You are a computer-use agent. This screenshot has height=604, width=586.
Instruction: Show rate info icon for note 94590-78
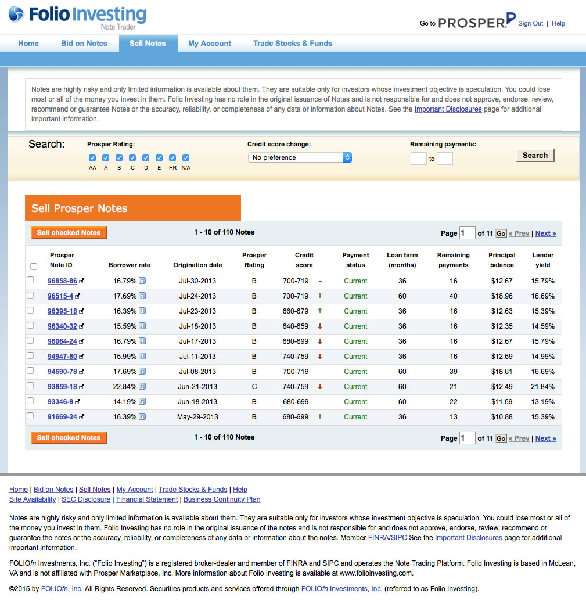pos(142,371)
